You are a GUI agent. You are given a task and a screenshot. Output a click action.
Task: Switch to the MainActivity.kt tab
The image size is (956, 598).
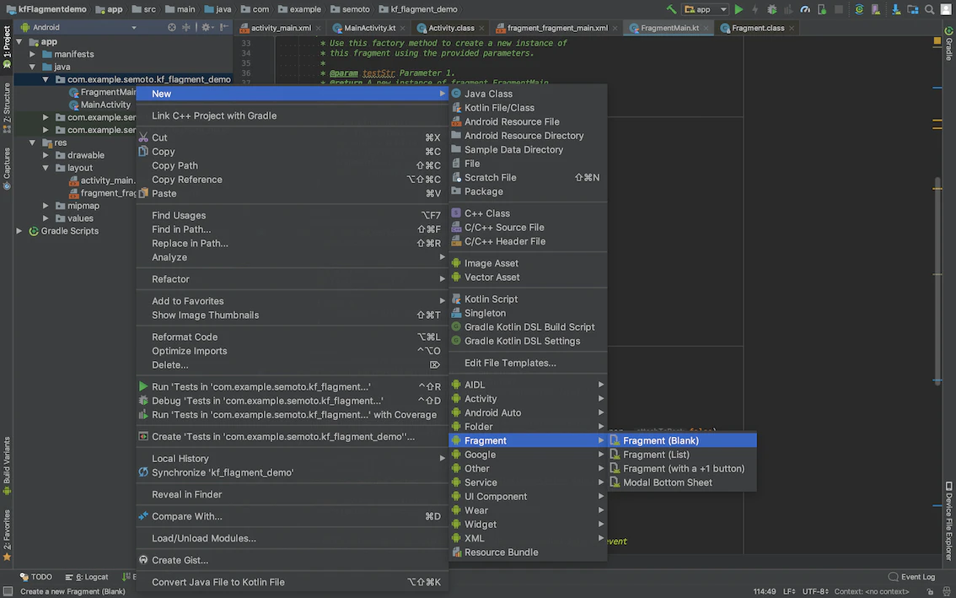point(369,28)
